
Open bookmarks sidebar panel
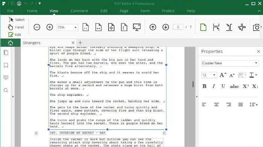pos(6,65)
